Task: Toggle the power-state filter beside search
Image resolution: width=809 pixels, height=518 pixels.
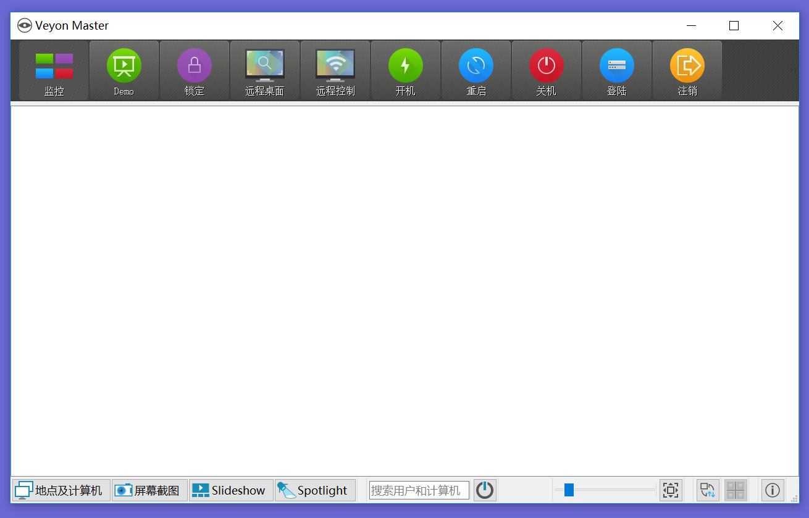Action: pos(485,490)
